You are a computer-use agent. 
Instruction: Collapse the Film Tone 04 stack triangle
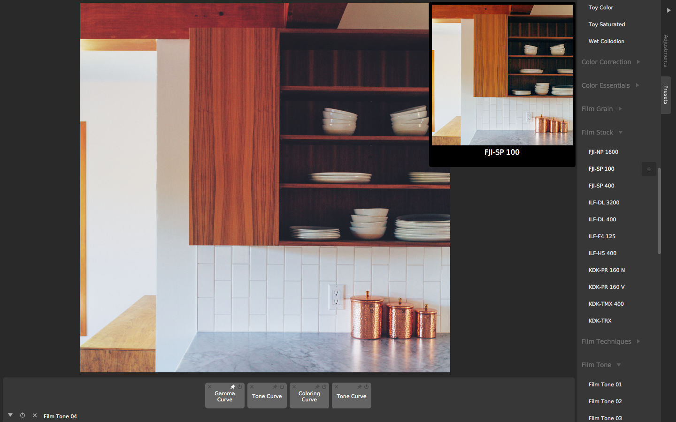pyautogui.click(x=10, y=415)
